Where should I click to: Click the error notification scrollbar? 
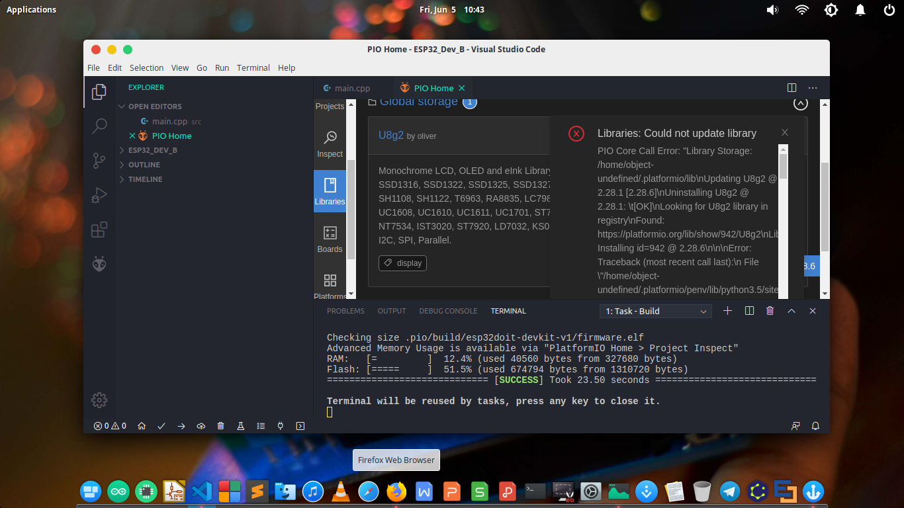[783, 166]
